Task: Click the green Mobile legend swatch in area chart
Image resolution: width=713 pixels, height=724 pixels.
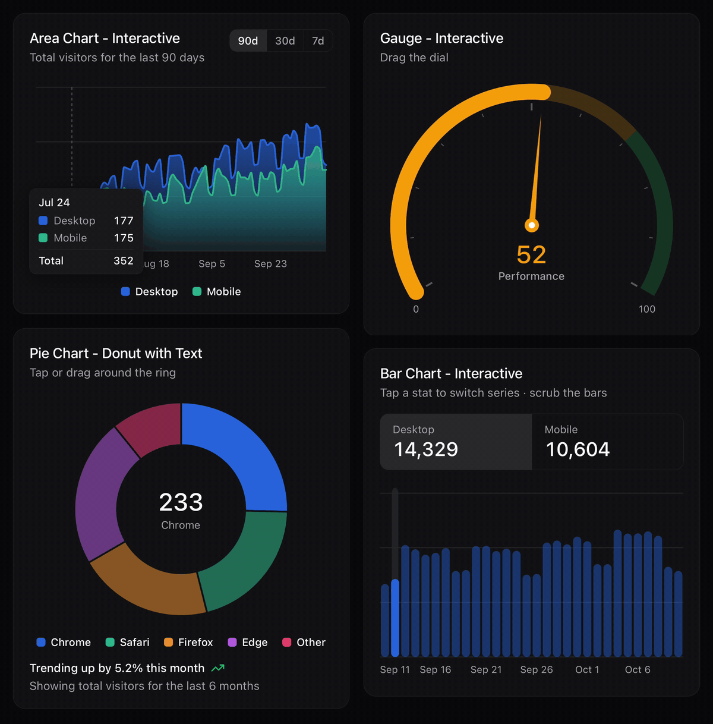Action: pyautogui.click(x=197, y=291)
